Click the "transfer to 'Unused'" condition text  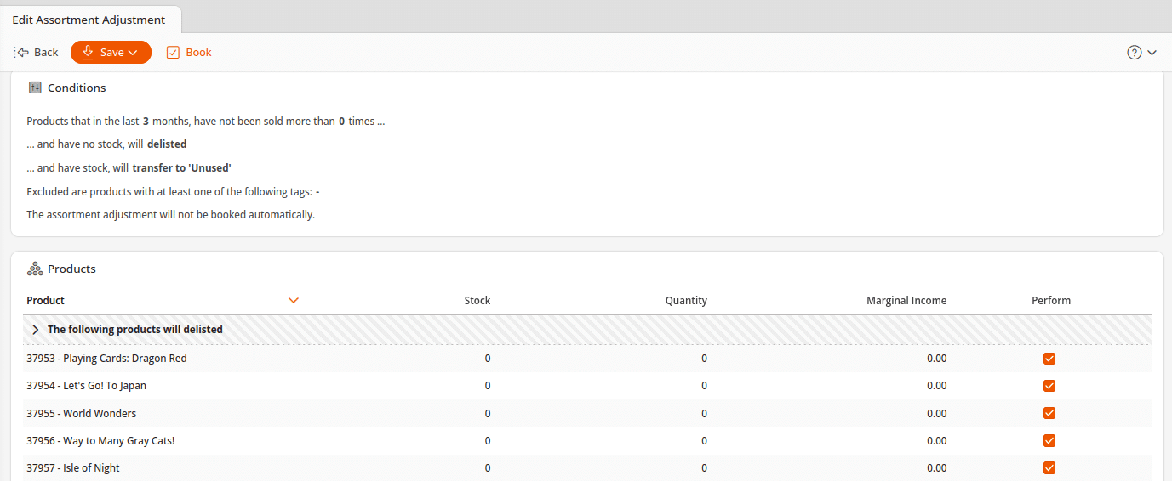182,168
